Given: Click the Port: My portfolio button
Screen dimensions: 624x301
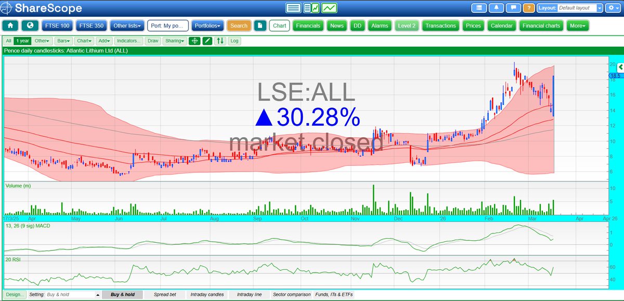Looking at the screenshot, I should click(x=167, y=25).
